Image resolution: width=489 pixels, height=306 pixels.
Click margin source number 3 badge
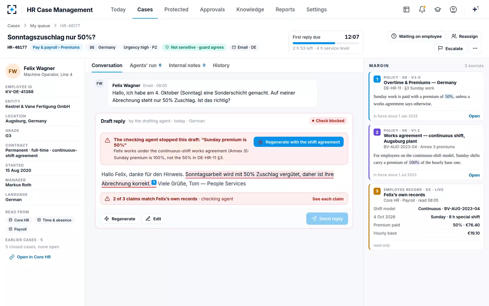click(377, 191)
